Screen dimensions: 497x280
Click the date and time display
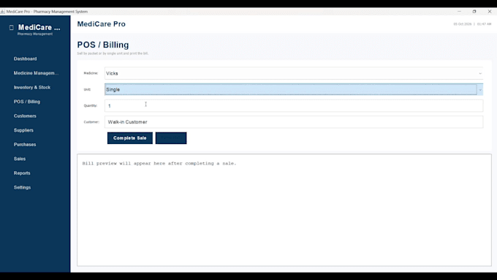point(472,24)
